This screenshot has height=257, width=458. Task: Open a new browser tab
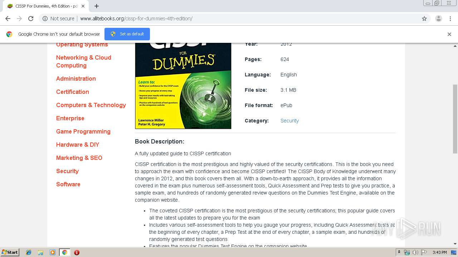point(97,6)
